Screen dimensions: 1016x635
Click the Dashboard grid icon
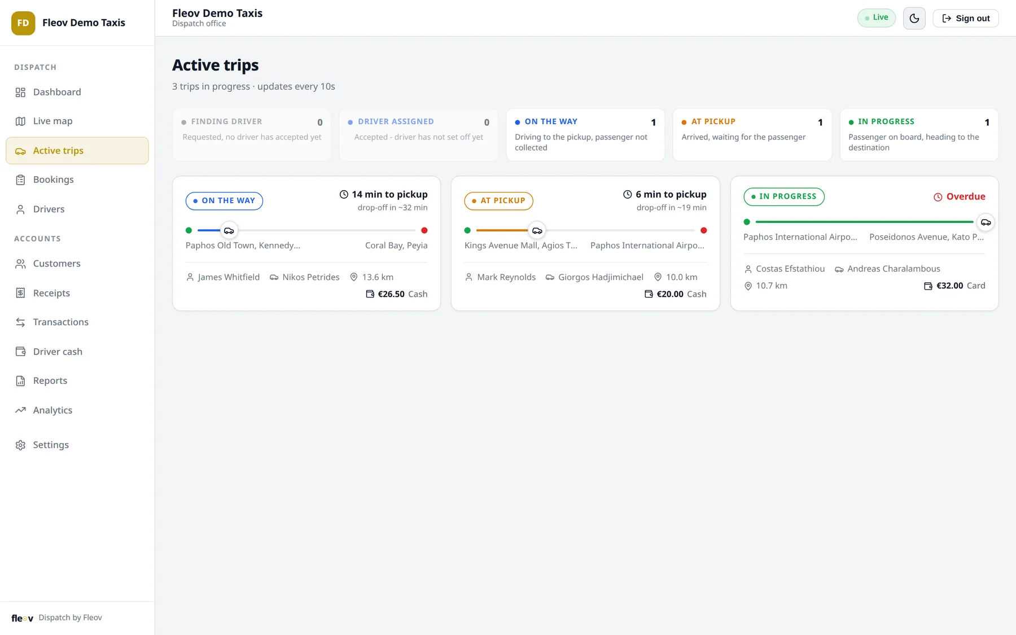20,92
